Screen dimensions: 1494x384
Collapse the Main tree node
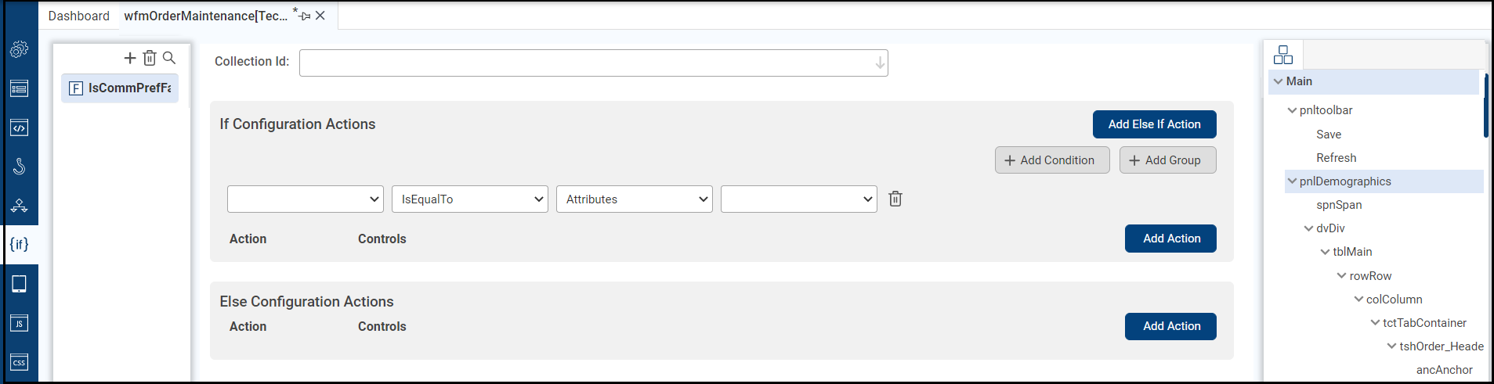(x=1279, y=81)
